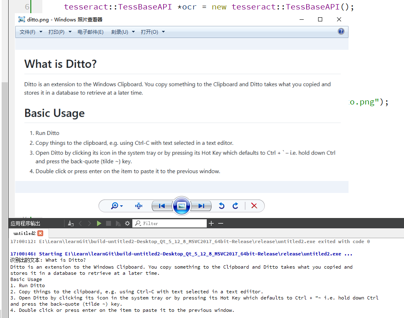Click the 'TessBaseAPI *ocr' code line in the editor
This screenshot has height=318, width=404.
click(x=209, y=7)
